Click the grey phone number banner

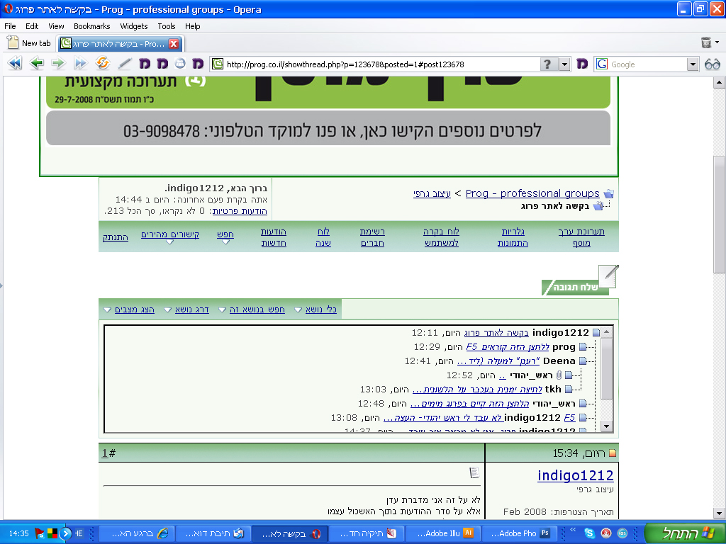click(328, 128)
